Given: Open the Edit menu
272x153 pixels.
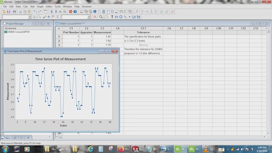Looking at the screenshot, I should (x=11, y=6).
